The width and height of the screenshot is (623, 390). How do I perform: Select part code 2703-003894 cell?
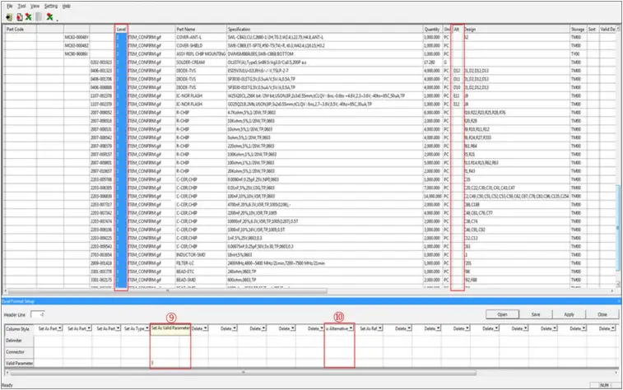pyautogui.click(x=101, y=254)
